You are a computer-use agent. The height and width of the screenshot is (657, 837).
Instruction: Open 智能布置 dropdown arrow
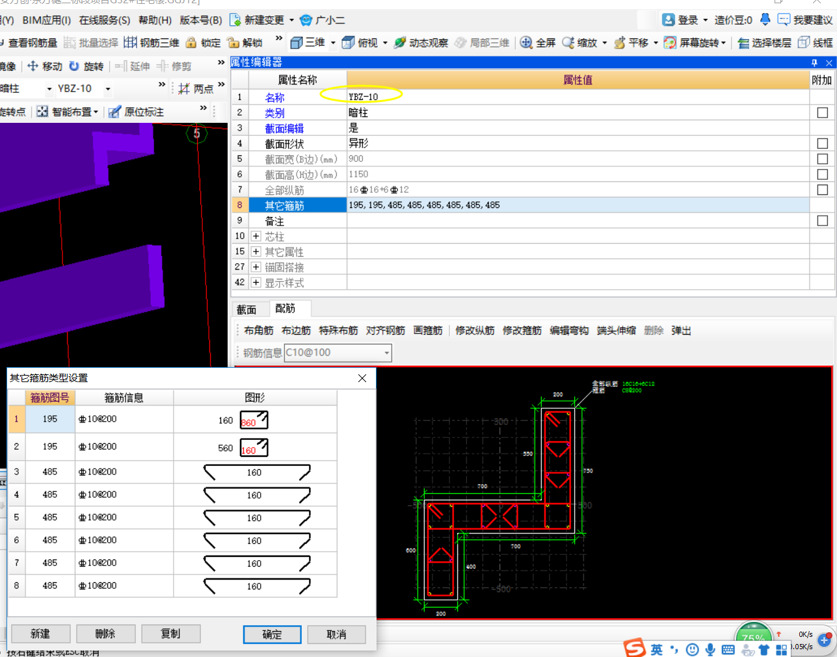(x=96, y=112)
